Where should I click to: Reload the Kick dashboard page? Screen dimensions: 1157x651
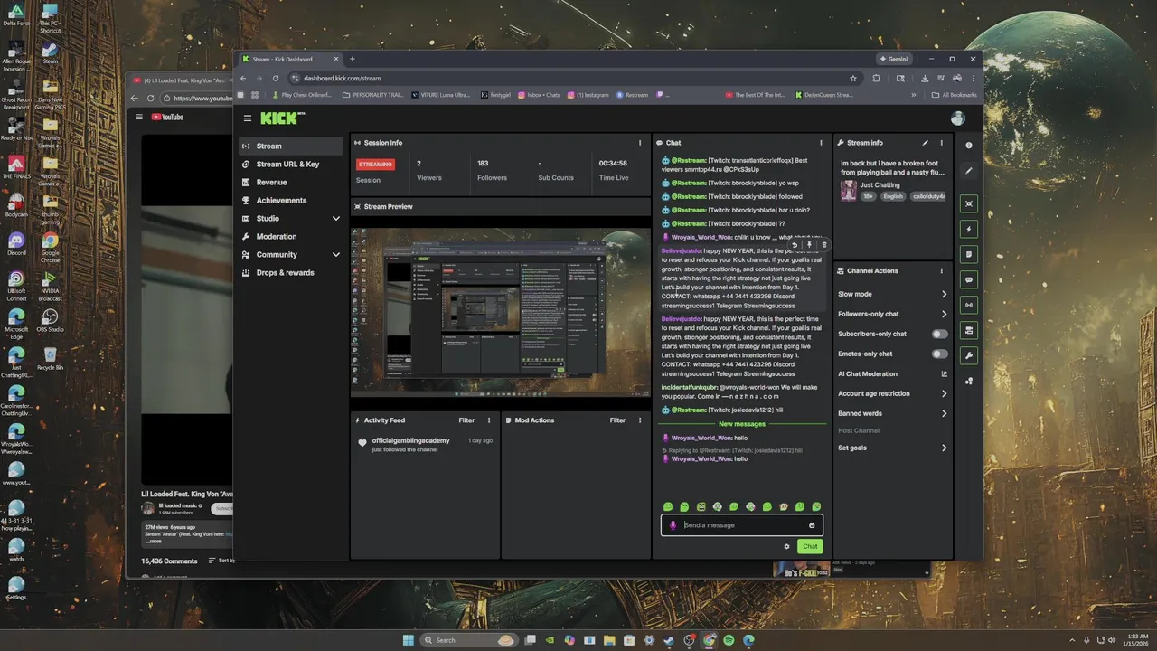click(276, 79)
